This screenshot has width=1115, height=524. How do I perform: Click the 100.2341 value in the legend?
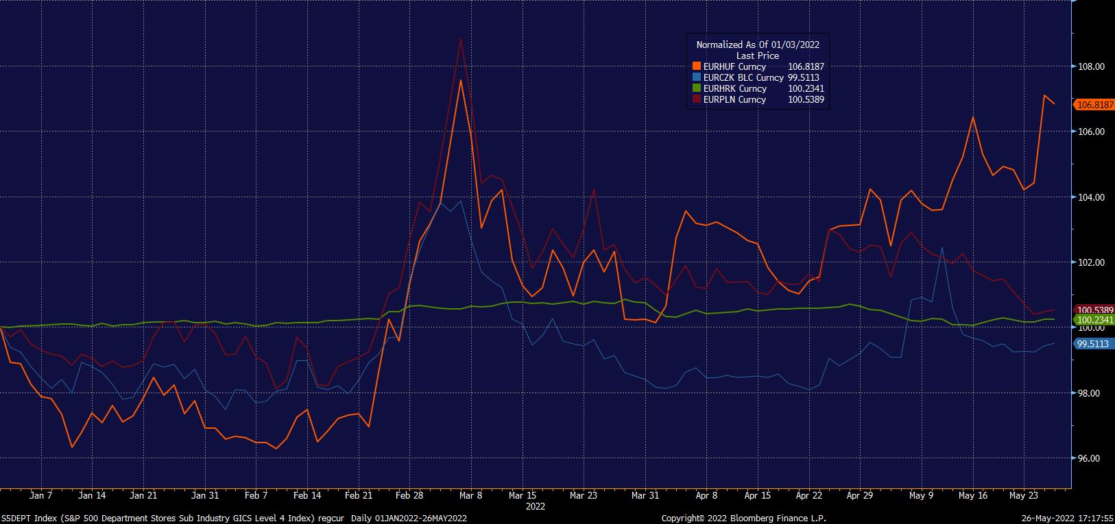click(x=806, y=88)
